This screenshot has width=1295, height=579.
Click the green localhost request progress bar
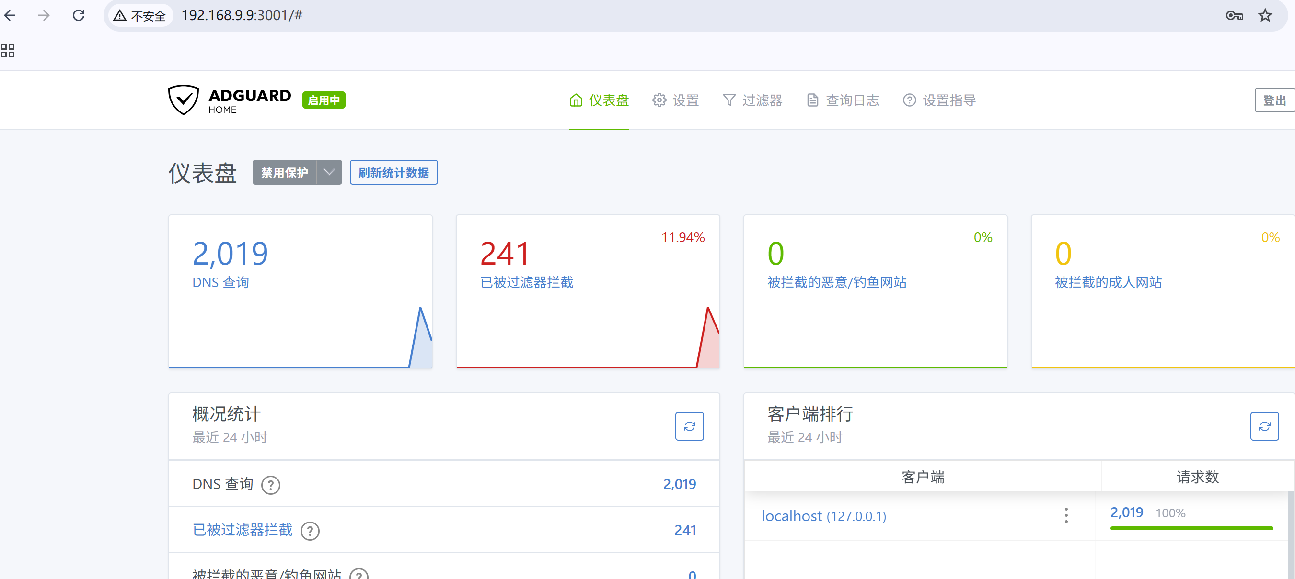[1191, 528]
